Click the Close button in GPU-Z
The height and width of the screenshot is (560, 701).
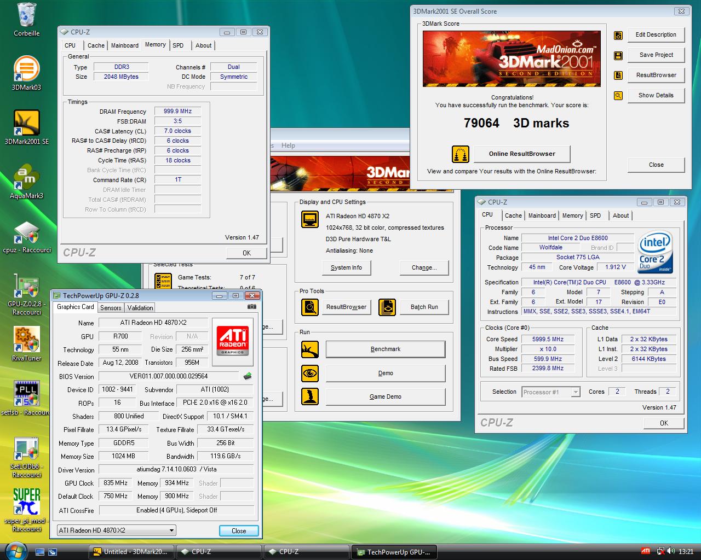(x=239, y=531)
